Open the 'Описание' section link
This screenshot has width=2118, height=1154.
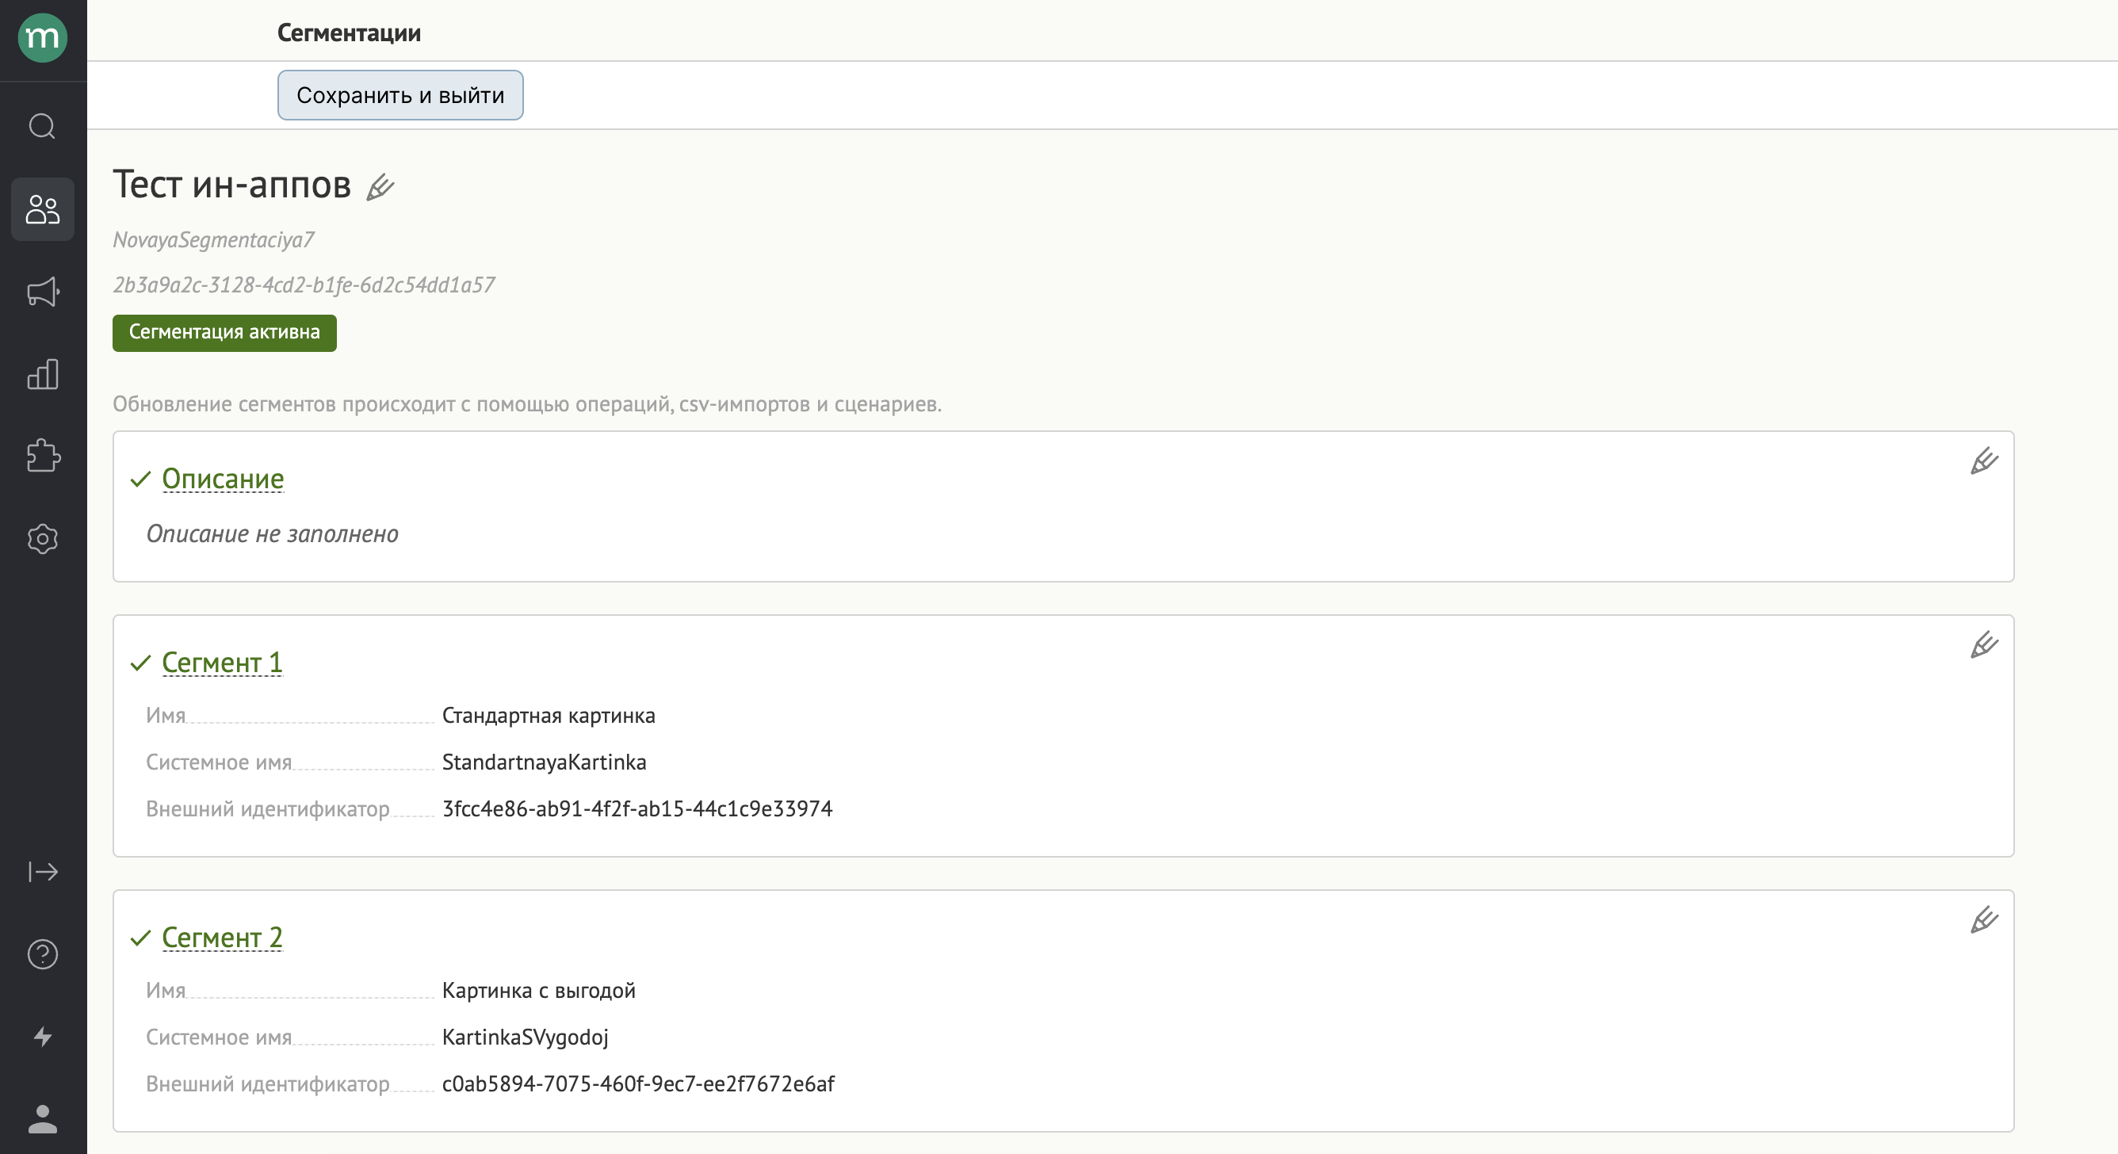[223, 479]
